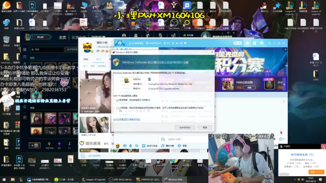Click the up arrow icon in YY chat area

click(284, 101)
